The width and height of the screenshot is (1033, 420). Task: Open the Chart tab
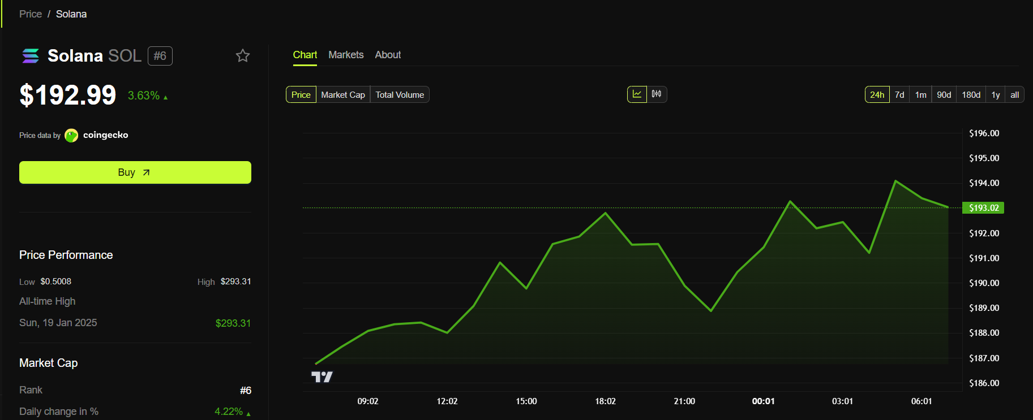tap(305, 55)
